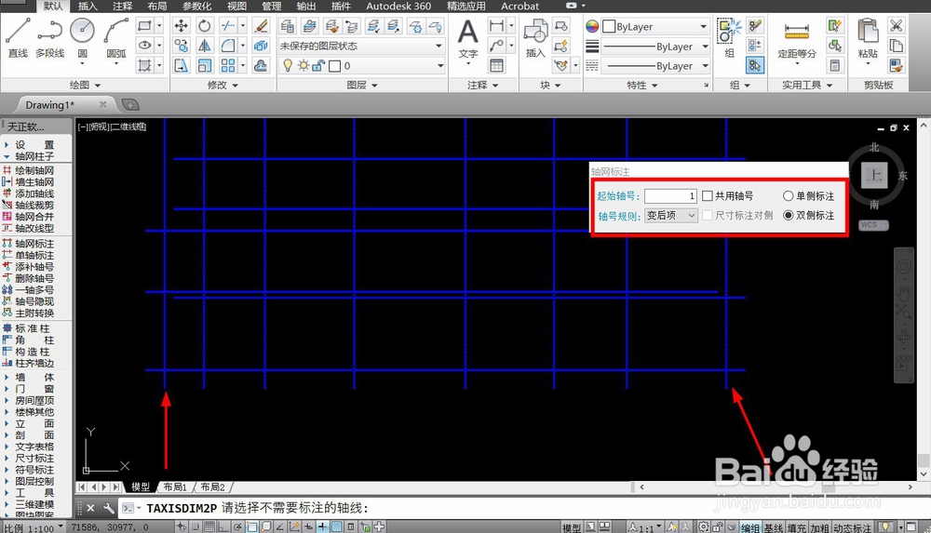This screenshot has width=931, height=533.
Task: Click the 起始轴号 input field
Action: 671,196
